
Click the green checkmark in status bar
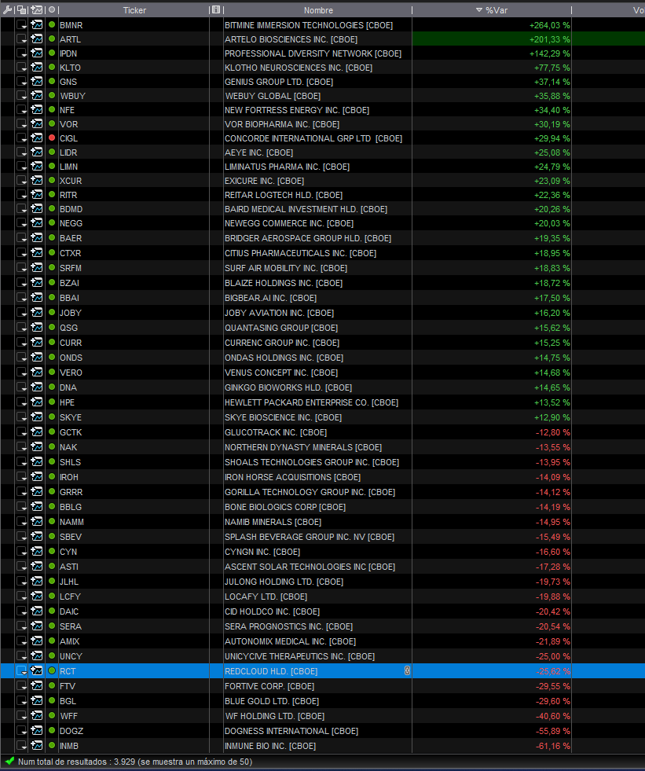(9, 761)
